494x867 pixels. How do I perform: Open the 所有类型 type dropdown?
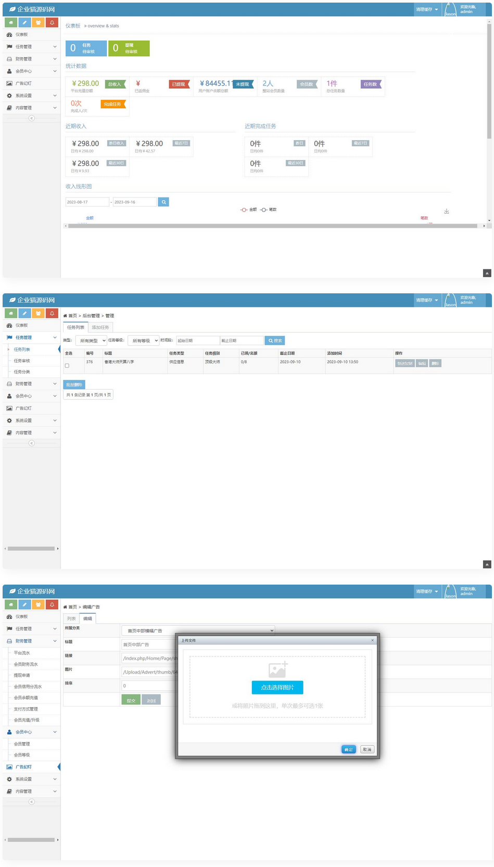[91, 341]
